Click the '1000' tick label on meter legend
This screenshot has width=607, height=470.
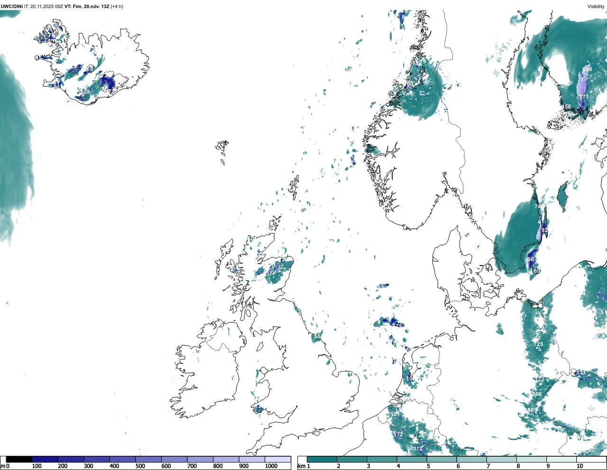tap(271, 466)
